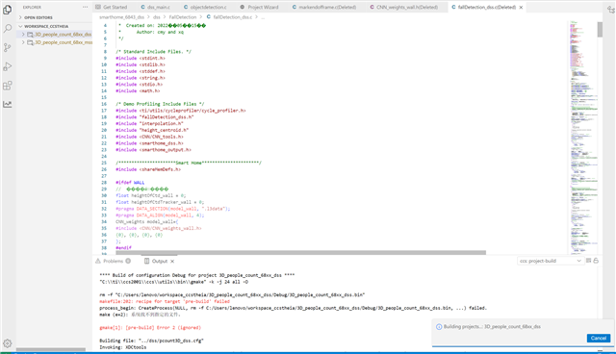
Task: Close the Output panel tab
Action: pos(172,261)
